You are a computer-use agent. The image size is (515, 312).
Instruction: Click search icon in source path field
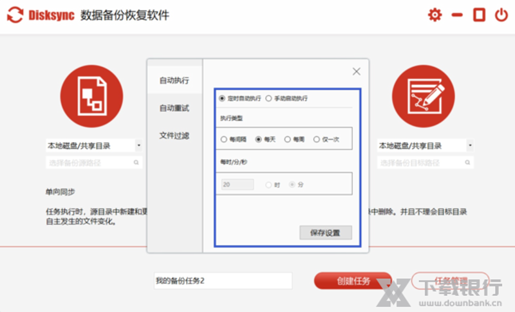(136, 162)
